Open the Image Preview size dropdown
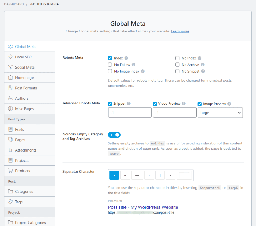Viewport: 256px width, 226px height. (x=220, y=112)
